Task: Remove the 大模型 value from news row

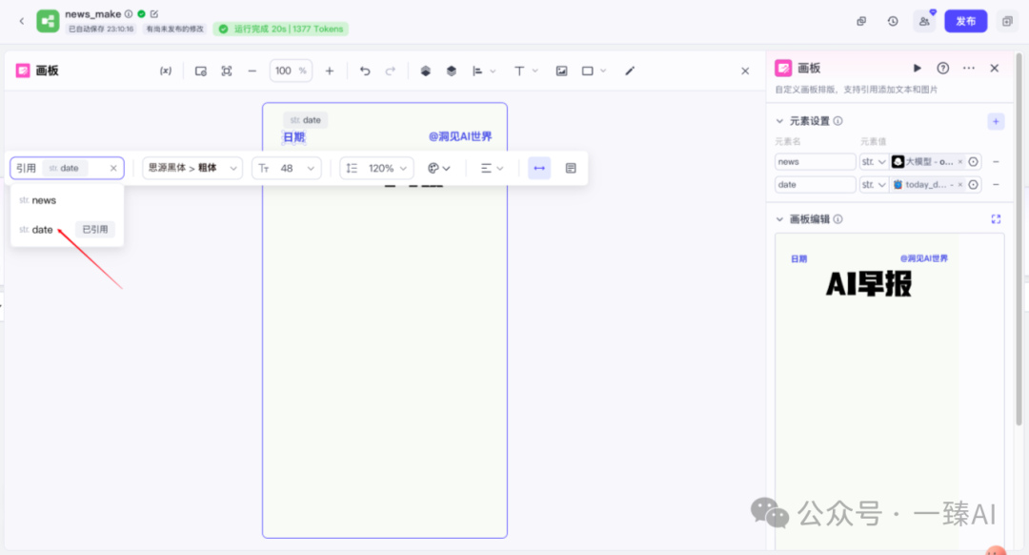Action: (960, 161)
